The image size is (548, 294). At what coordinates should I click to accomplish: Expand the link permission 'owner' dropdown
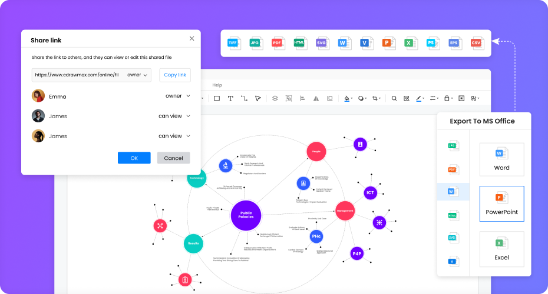(138, 75)
